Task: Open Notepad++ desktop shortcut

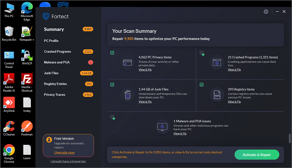Action: point(27,34)
